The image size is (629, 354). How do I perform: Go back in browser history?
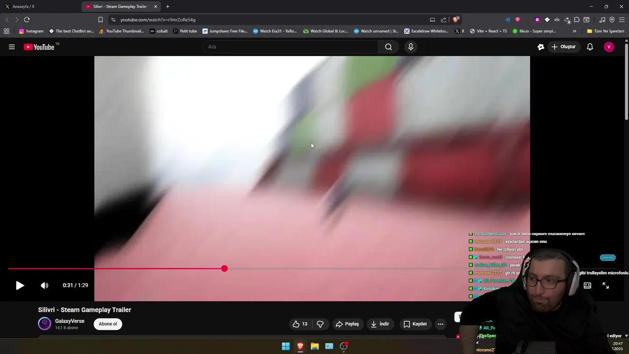tap(7, 20)
